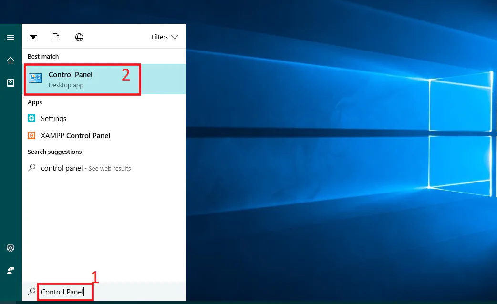Screen dimensions: 497x304
Task: Expand the Filters dropdown
Action: (x=165, y=37)
